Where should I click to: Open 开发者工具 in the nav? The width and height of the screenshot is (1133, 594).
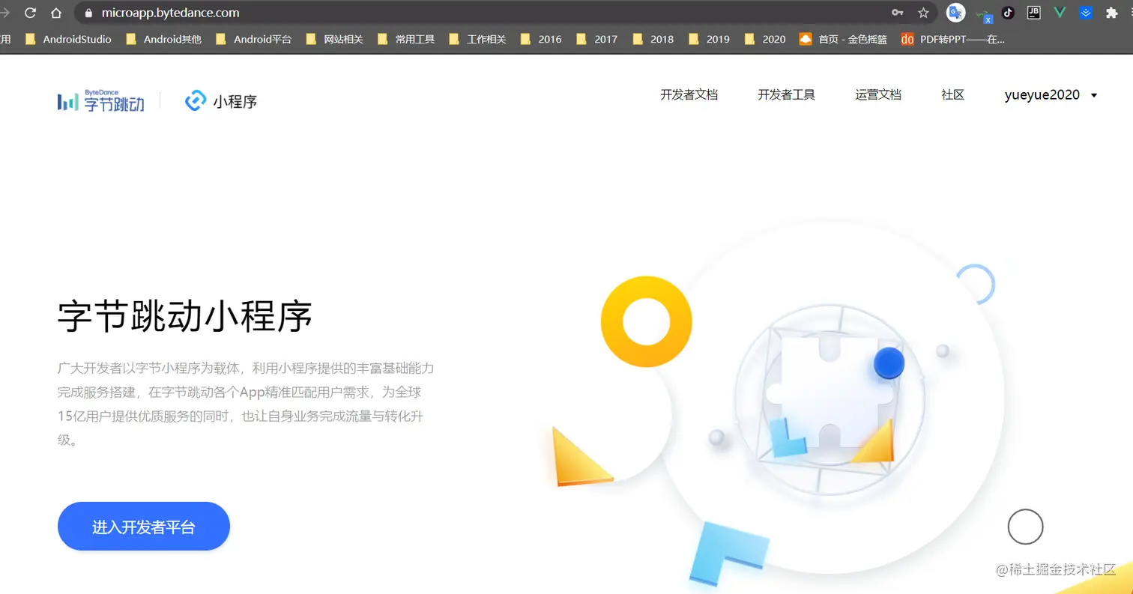[786, 95]
